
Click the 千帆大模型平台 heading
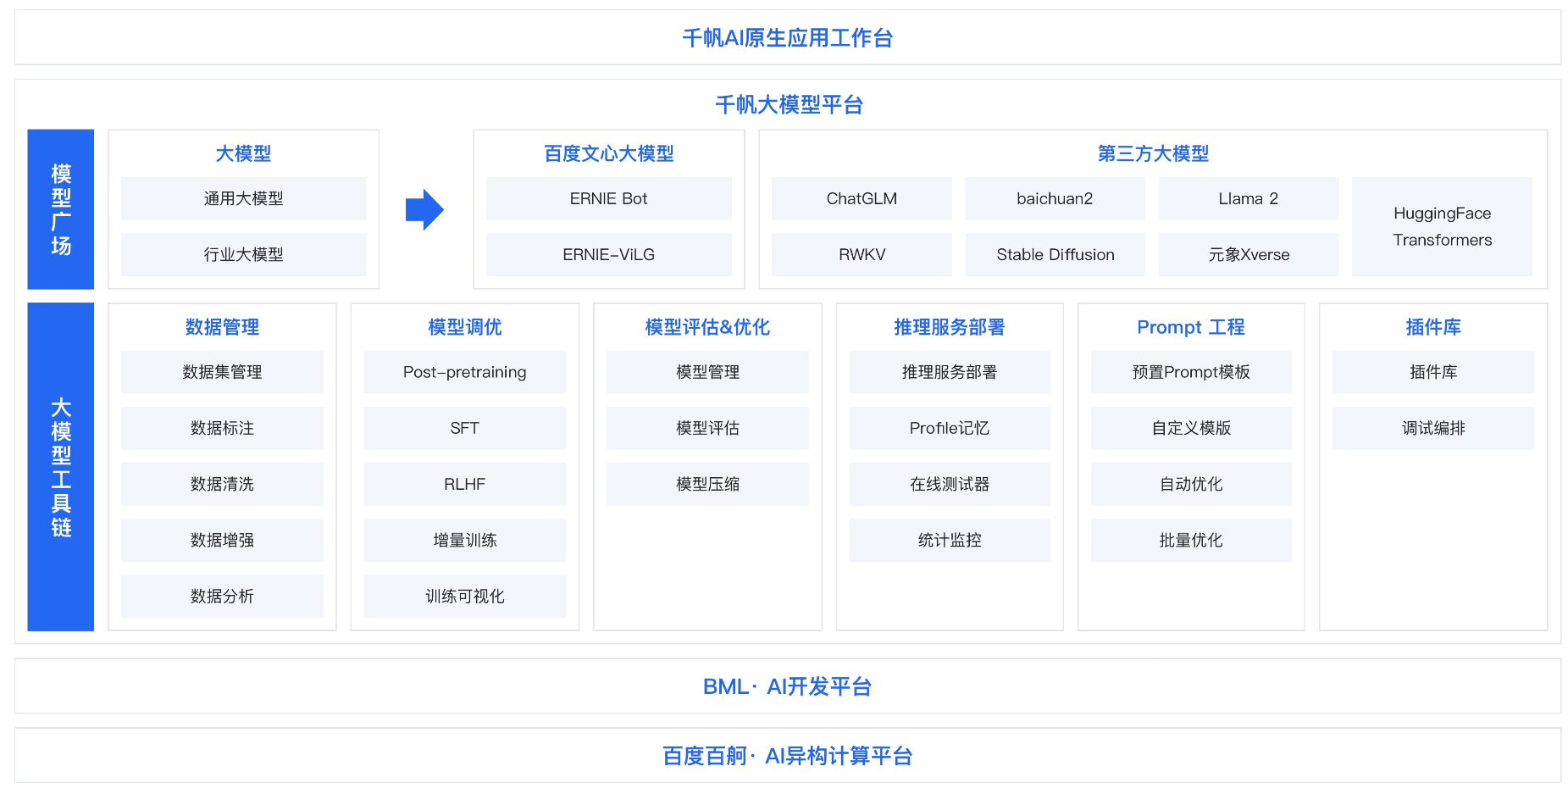coord(789,105)
